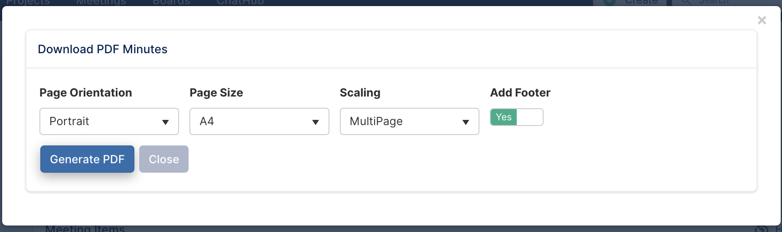Open the Projects menu item
Image resolution: width=782 pixels, height=232 pixels.
pos(28,2)
